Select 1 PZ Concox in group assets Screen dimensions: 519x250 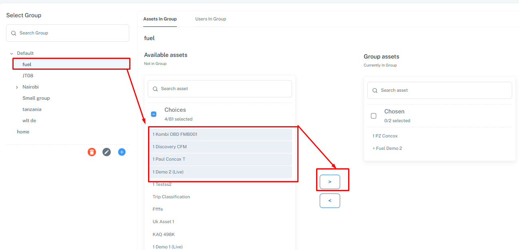(385, 136)
